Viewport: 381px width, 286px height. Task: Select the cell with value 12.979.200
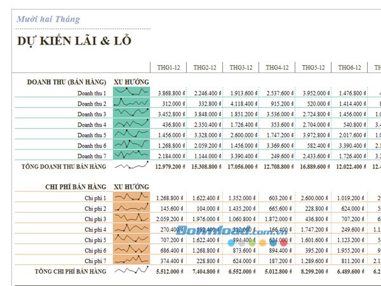coord(170,167)
